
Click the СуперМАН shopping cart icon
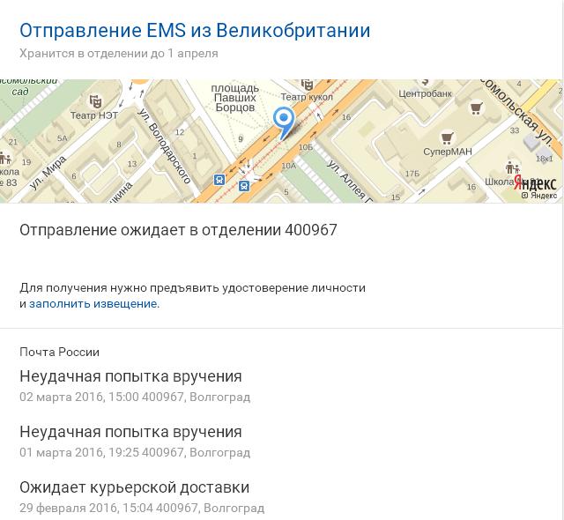(447, 137)
